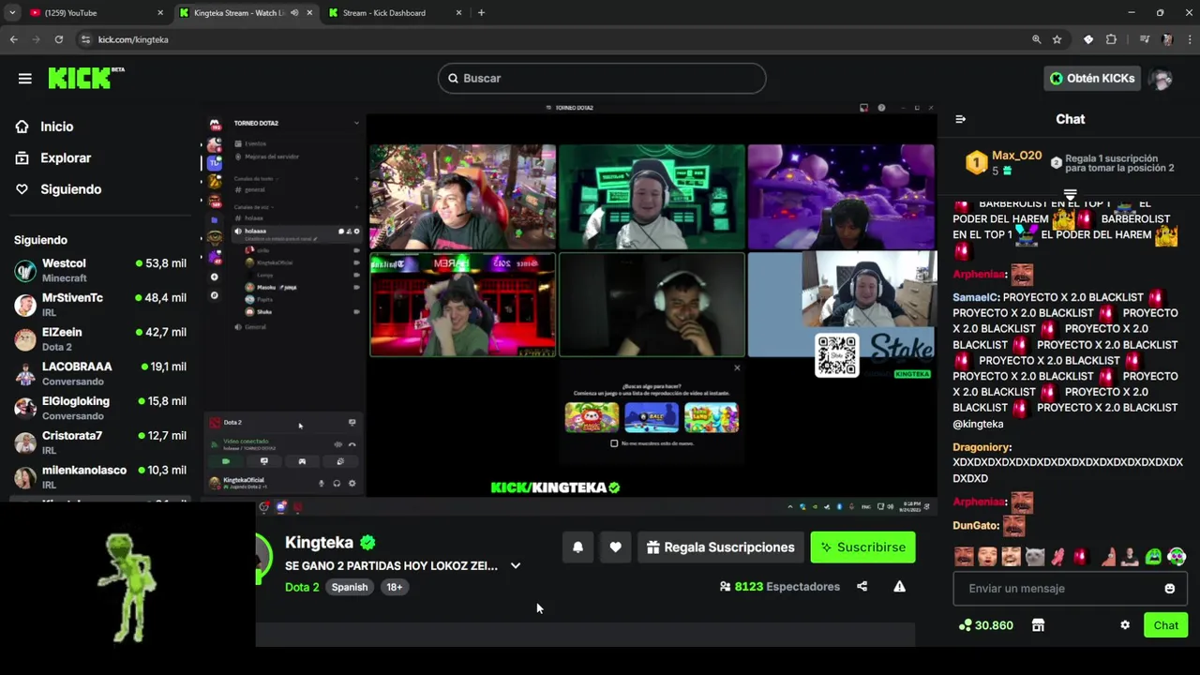Click the verified badge next to Kingteka
Viewport: 1200px width, 675px height.
point(367,543)
